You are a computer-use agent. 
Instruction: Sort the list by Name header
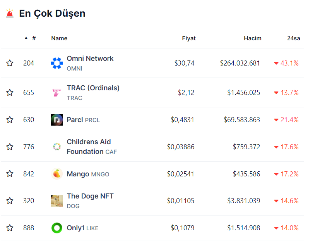pos(59,38)
